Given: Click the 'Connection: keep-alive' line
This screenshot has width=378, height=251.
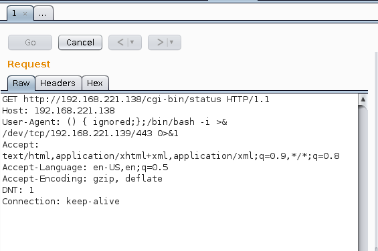Looking at the screenshot, I should point(61,202).
